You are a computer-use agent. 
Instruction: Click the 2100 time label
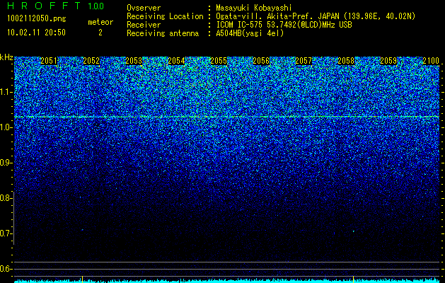click(x=431, y=61)
